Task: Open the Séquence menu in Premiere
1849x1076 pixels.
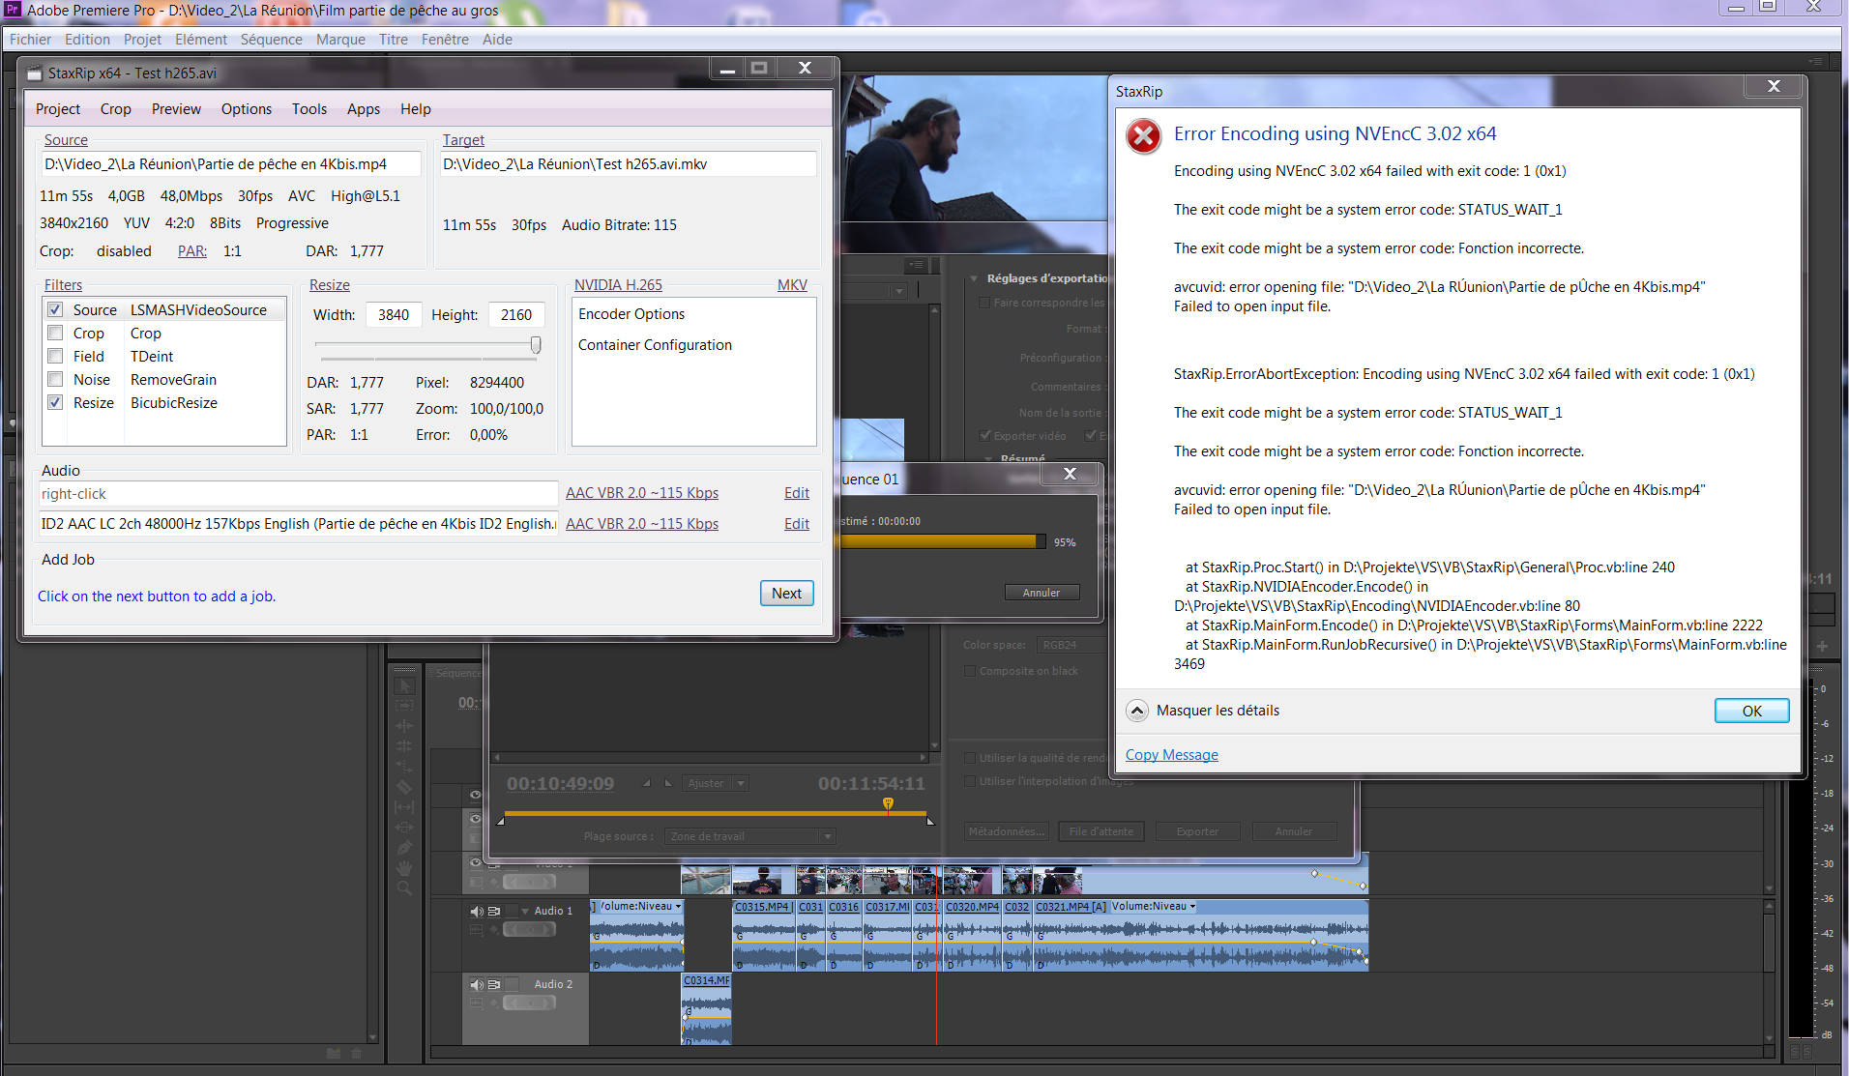Action: [x=271, y=40]
